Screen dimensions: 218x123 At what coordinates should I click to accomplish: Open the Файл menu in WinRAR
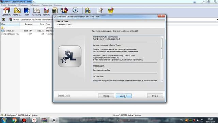click(x=3, y=5)
